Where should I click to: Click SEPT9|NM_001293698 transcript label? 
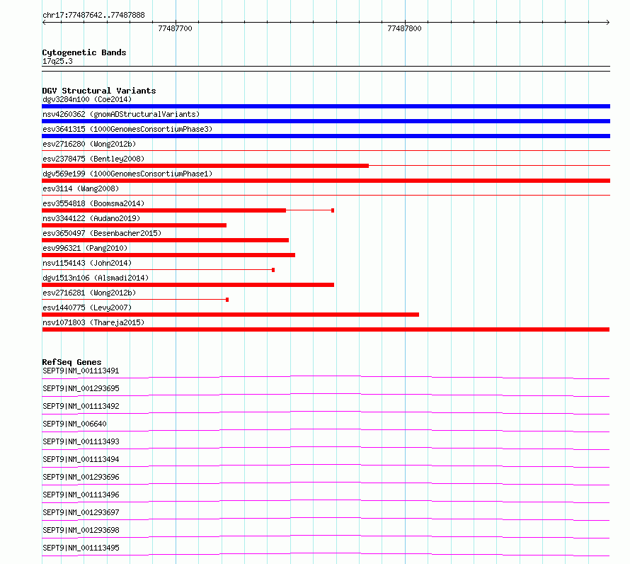pyautogui.click(x=81, y=530)
